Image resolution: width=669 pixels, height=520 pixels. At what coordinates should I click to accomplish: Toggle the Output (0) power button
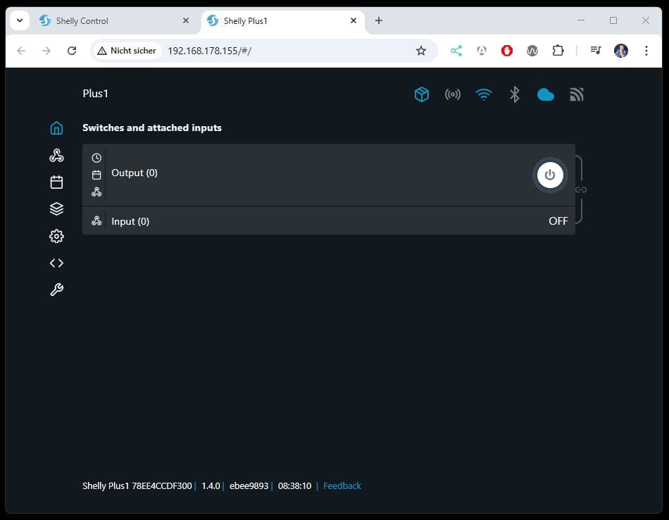(x=550, y=175)
